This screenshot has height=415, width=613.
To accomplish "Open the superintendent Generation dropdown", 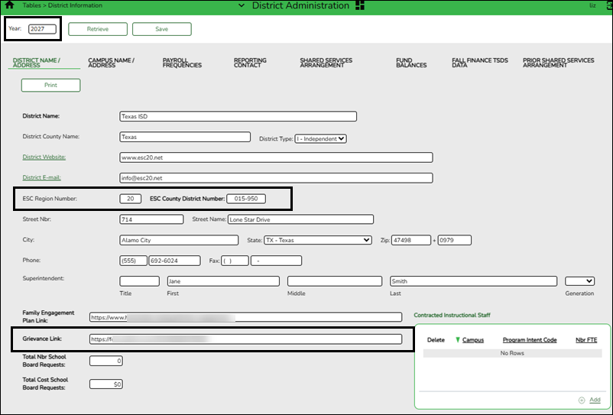I will tap(580, 281).
